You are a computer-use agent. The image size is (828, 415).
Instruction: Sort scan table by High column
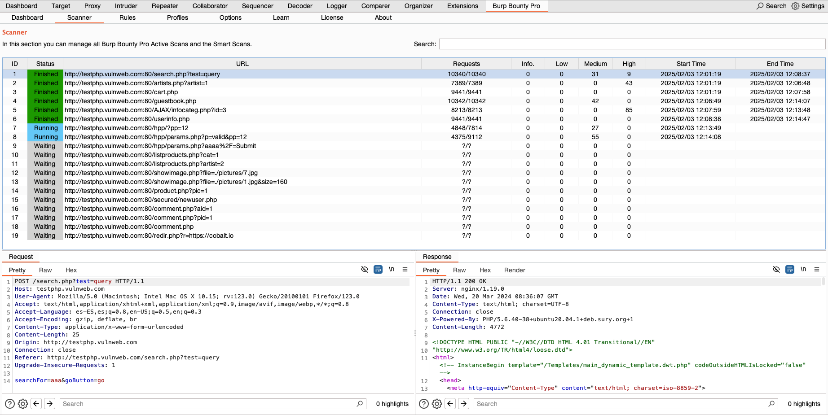tap(629, 64)
